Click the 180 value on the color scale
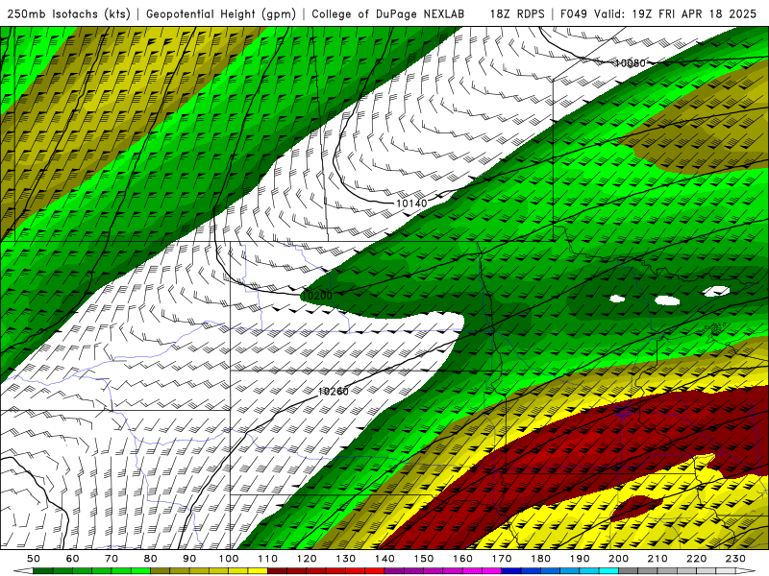769x576 pixels. (x=541, y=559)
